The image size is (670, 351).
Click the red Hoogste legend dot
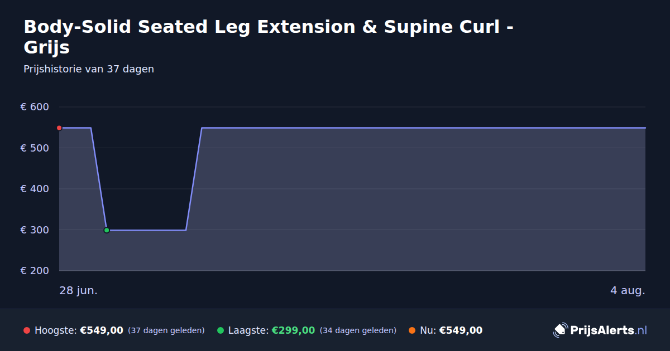(x=27, y=330)
